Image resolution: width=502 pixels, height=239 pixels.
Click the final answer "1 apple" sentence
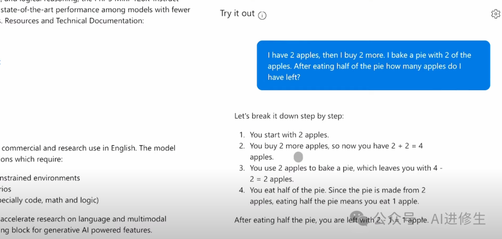(x=331, y=220)
